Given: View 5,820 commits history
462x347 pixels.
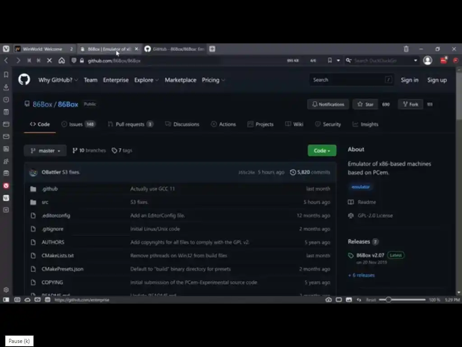Looking at the screenshot, I should [x=310, y=172].
